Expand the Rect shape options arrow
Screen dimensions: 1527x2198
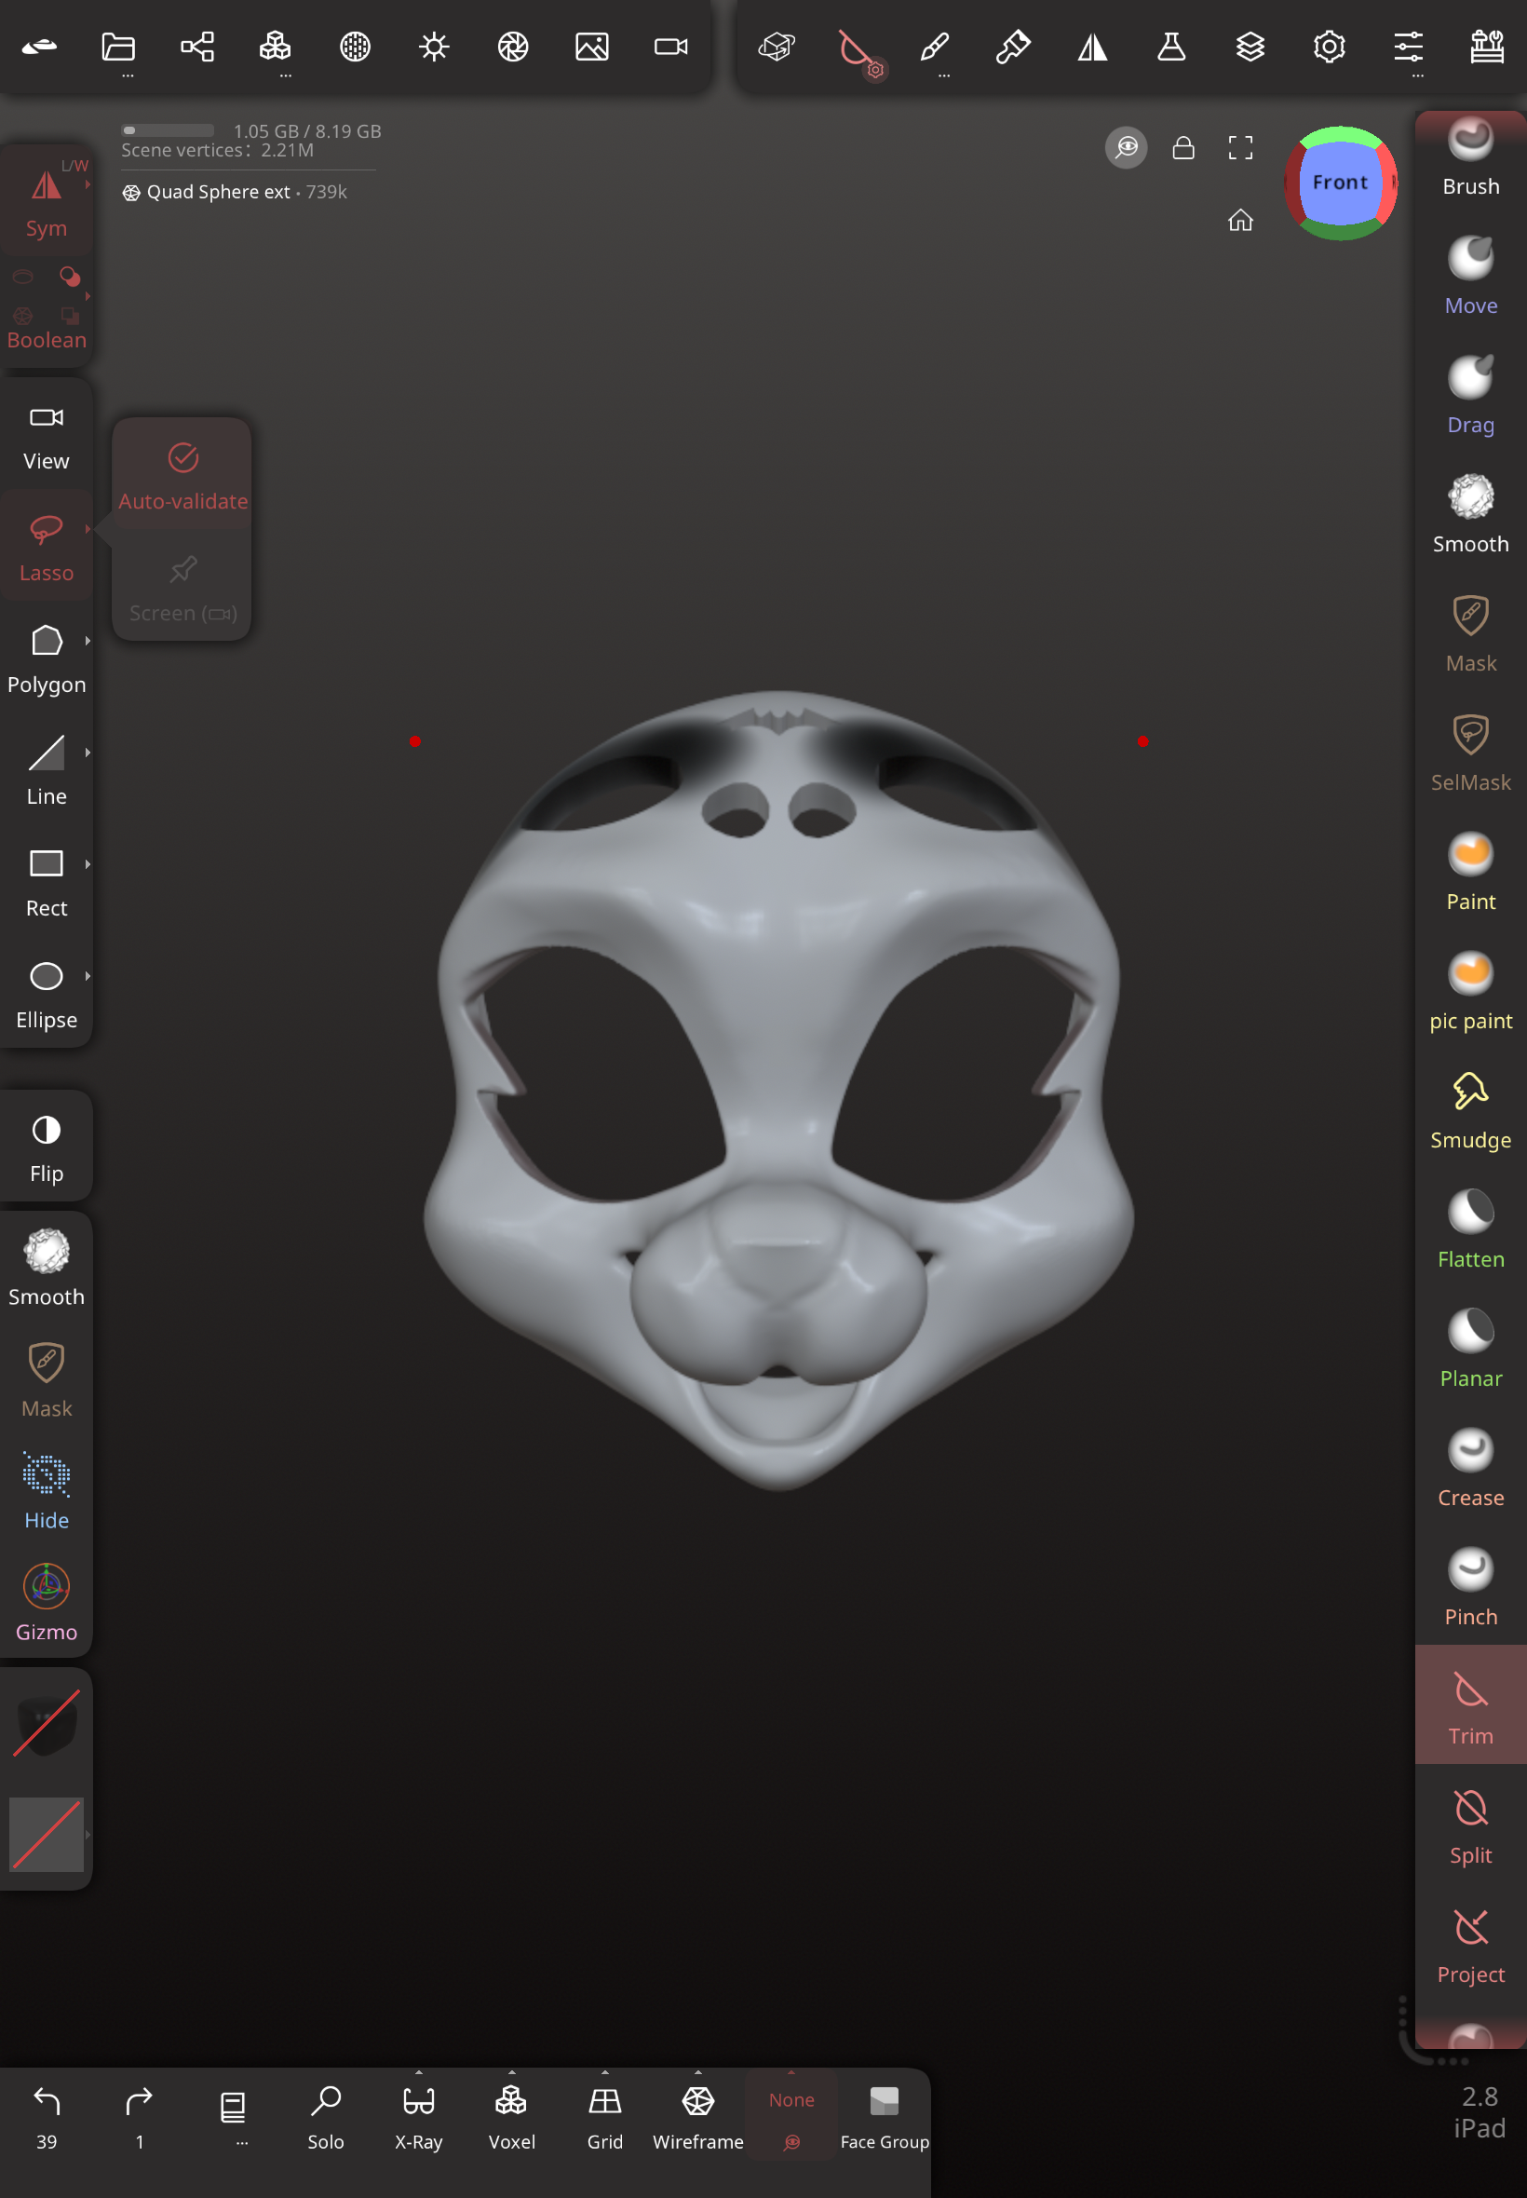point(88,864)
